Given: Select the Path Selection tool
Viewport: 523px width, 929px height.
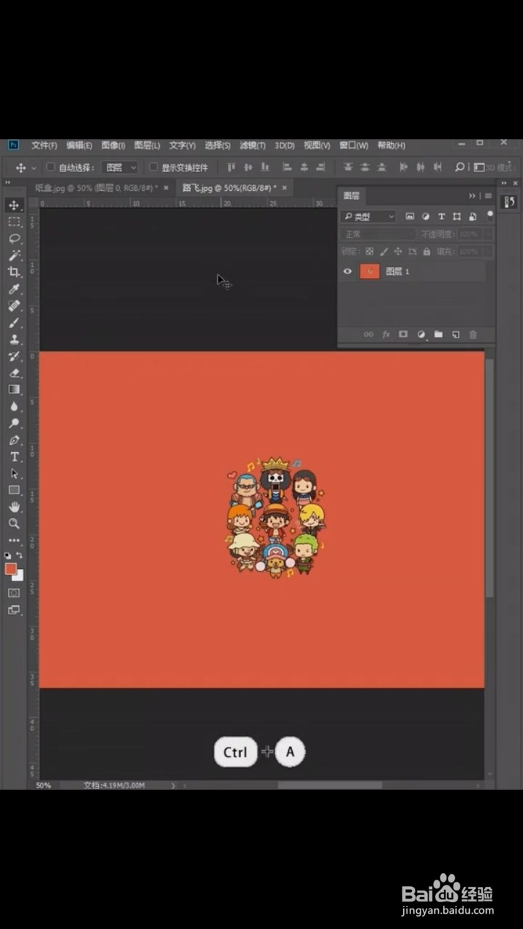Looking at the screenshot, I should pos(14,473).
